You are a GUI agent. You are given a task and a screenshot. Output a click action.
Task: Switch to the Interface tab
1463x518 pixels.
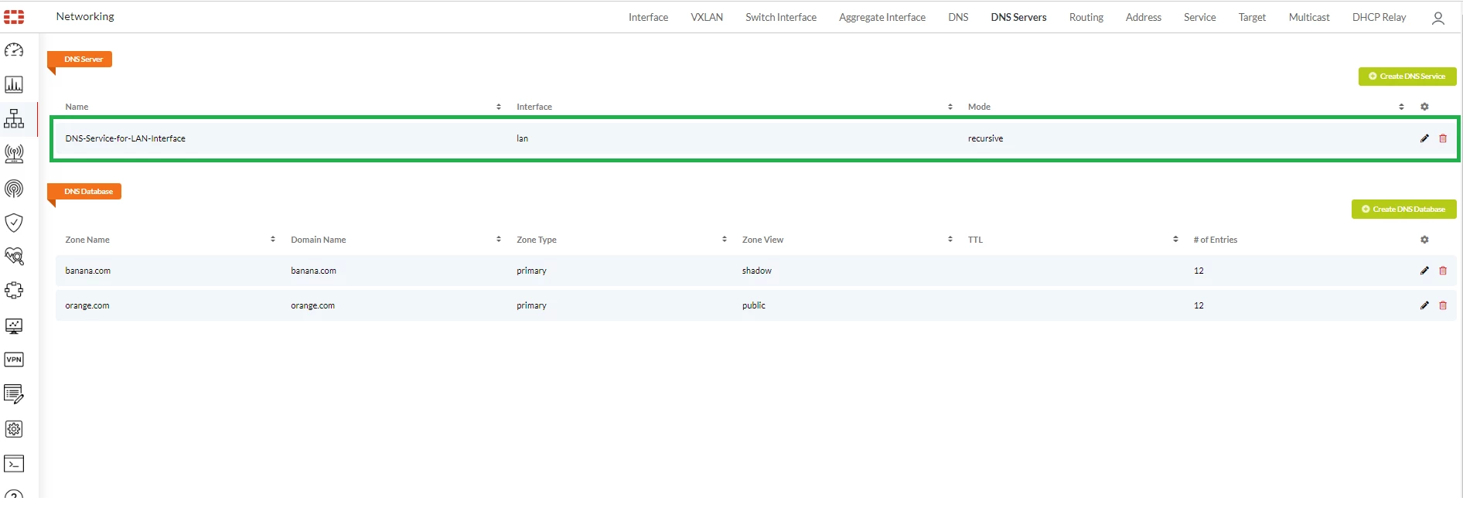point(648,17)
